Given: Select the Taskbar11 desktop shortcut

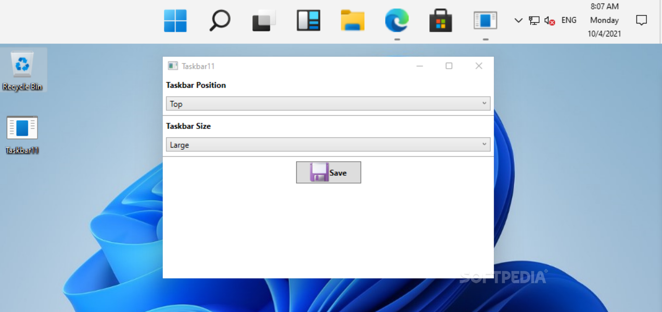Looking at the screenshot, I should [22, 134].
